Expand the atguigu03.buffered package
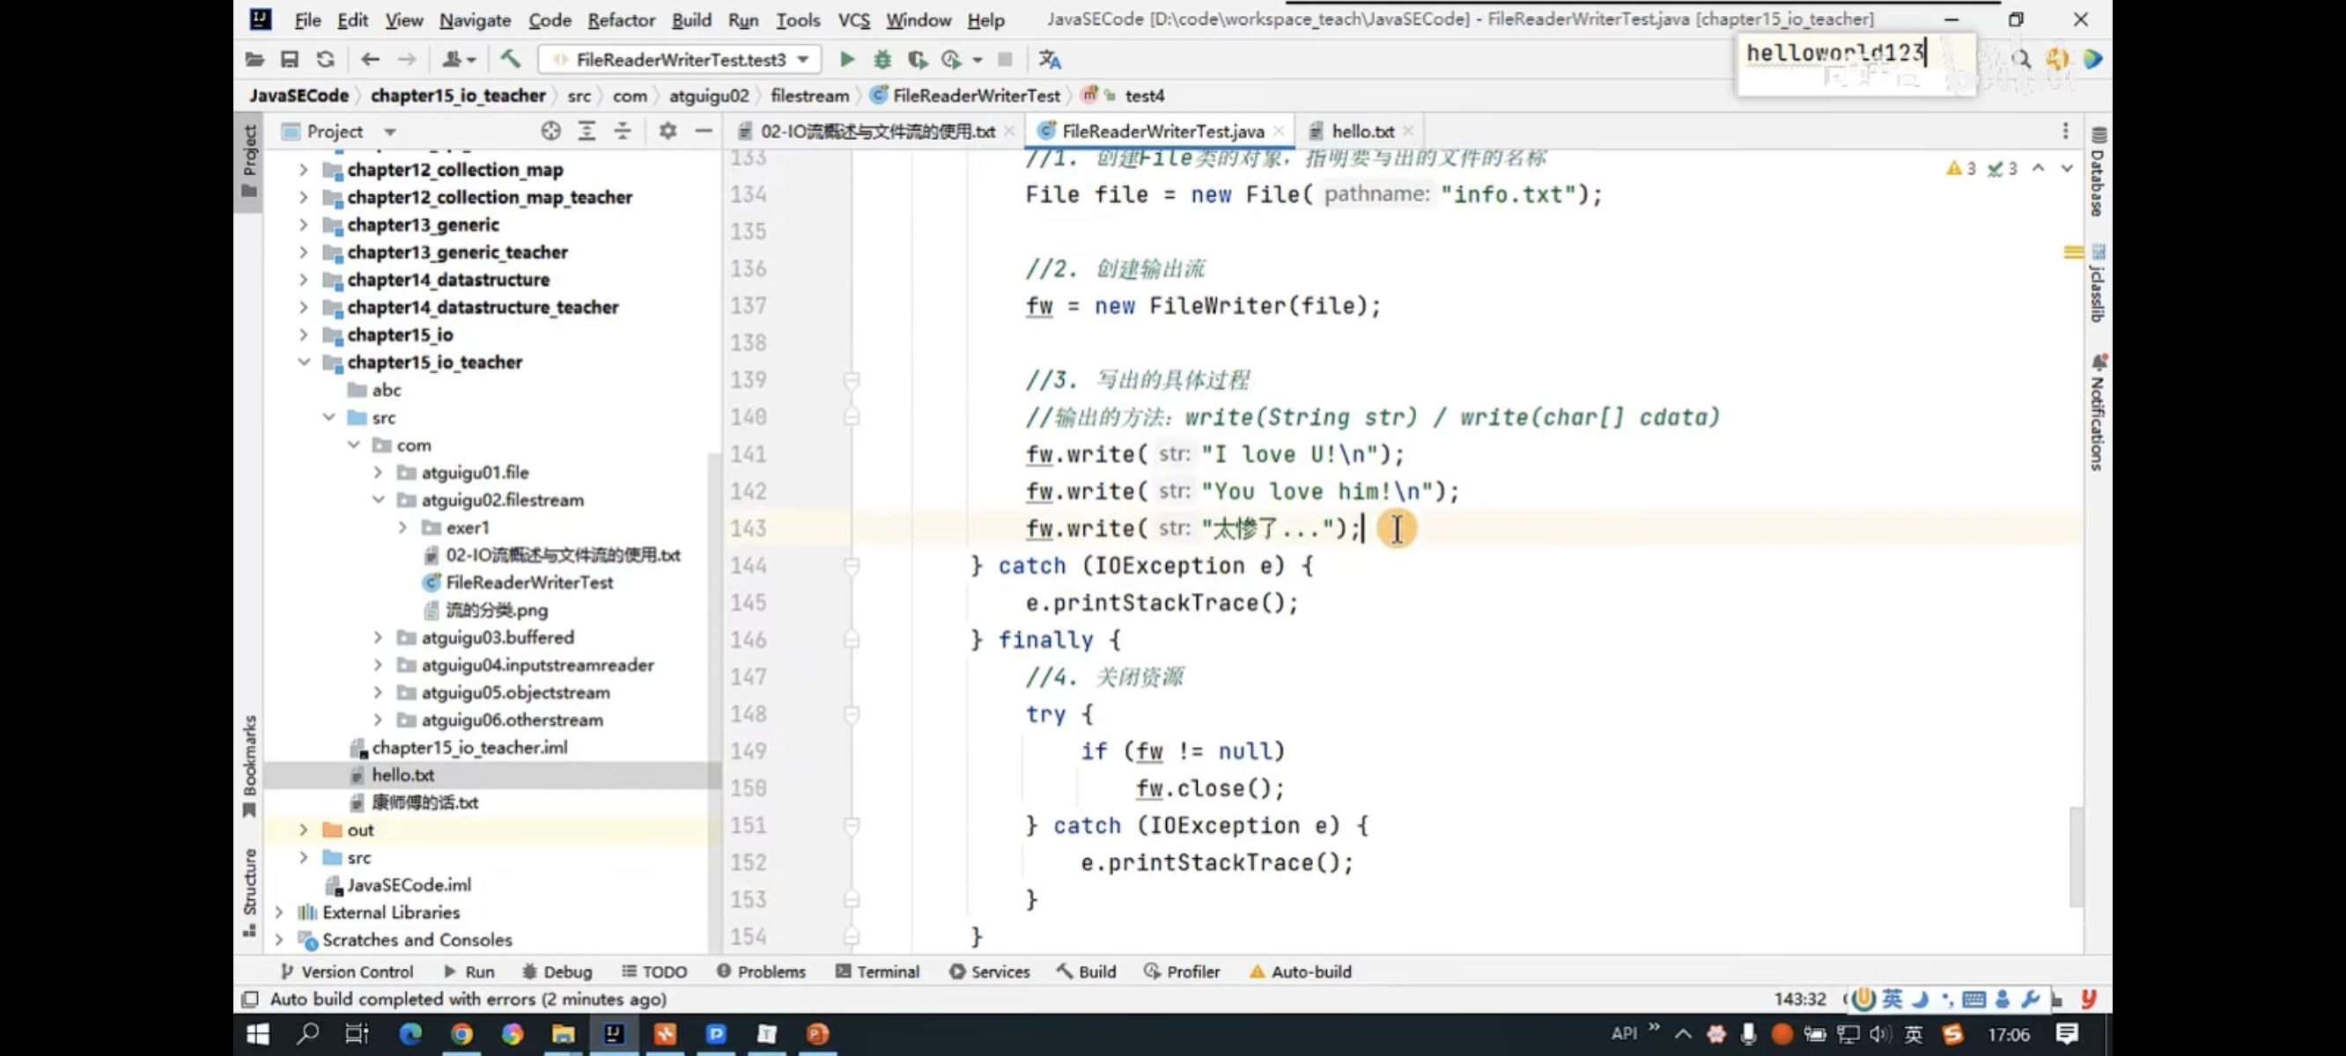2346x1056 pixels. click(378, 637)
